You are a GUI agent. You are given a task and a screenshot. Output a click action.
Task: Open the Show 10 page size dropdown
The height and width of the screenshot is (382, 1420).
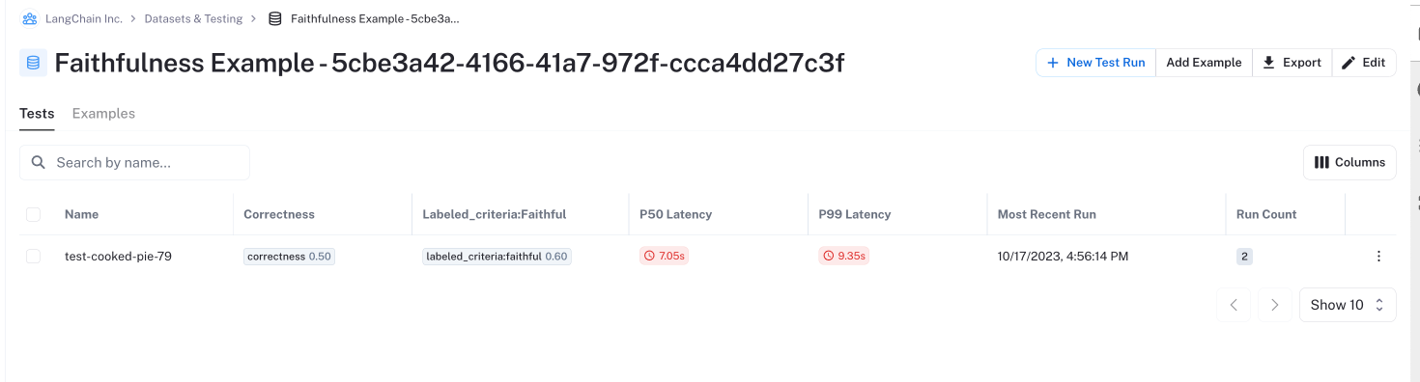click(x=1348, y=305)
